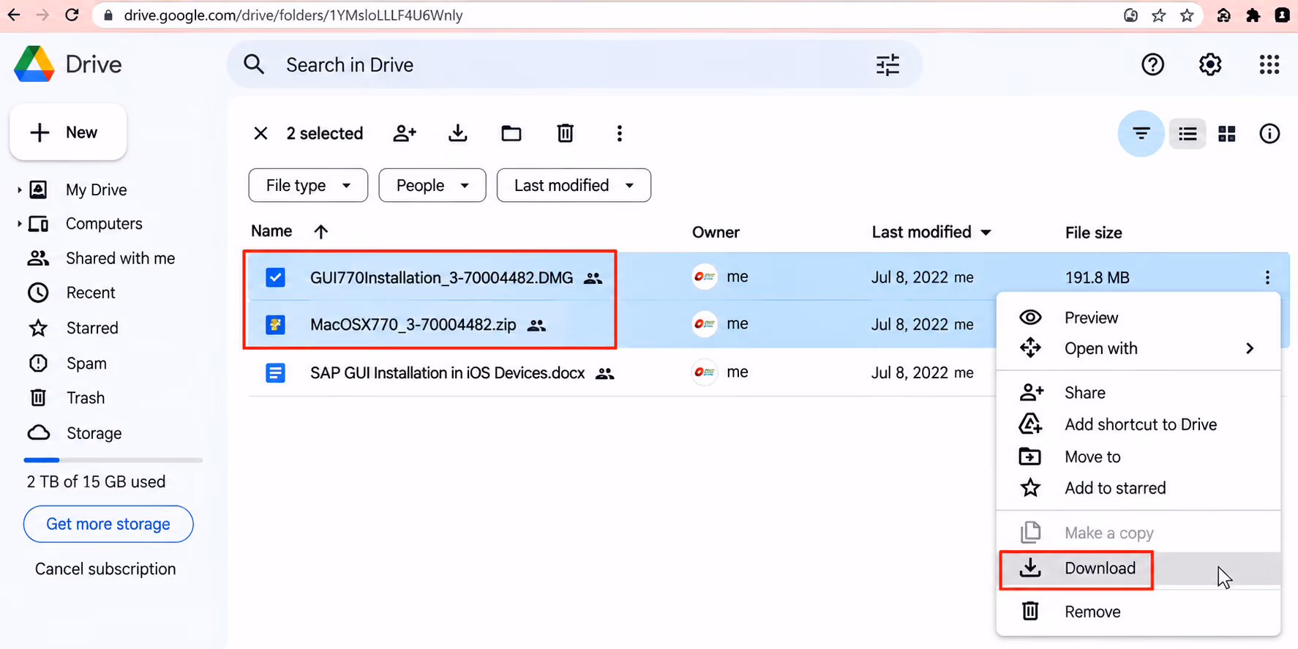Viewport: 1298px width, 649px height.
Task: Focus the Search in Drive field
Action: [x=574, y=65]
